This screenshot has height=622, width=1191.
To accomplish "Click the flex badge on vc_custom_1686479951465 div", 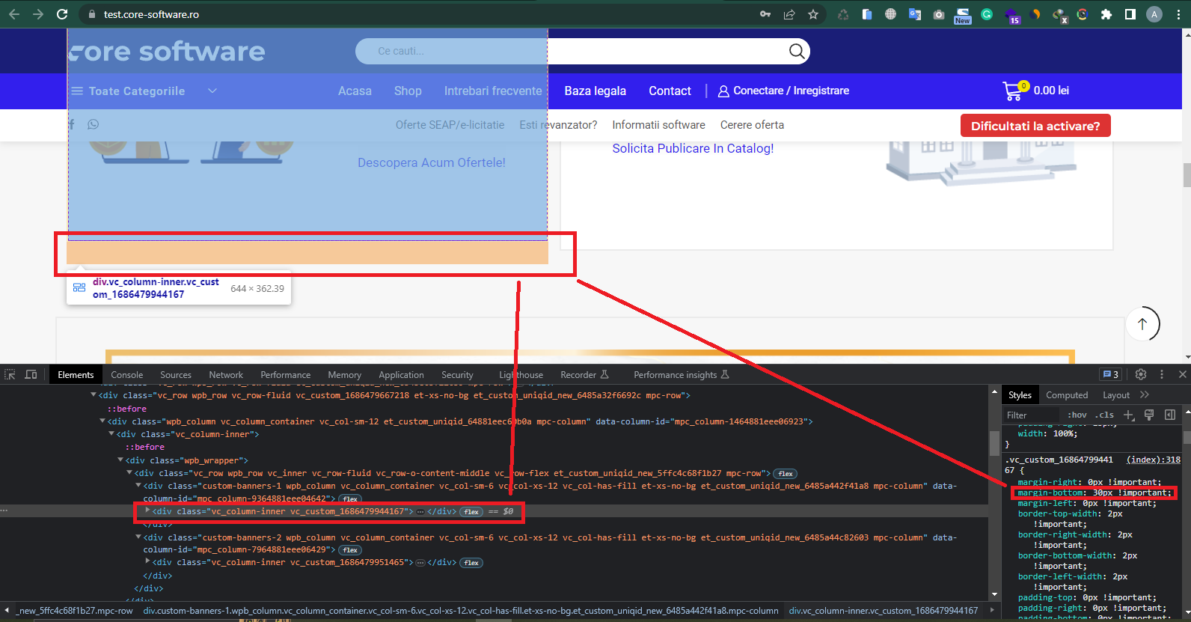I will [471, 563].
